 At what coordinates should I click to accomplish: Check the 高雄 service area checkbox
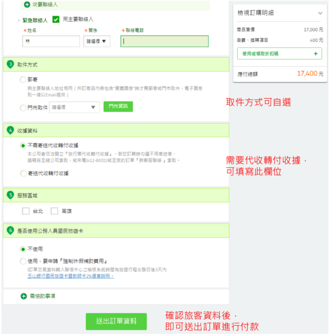pos(54,211)
